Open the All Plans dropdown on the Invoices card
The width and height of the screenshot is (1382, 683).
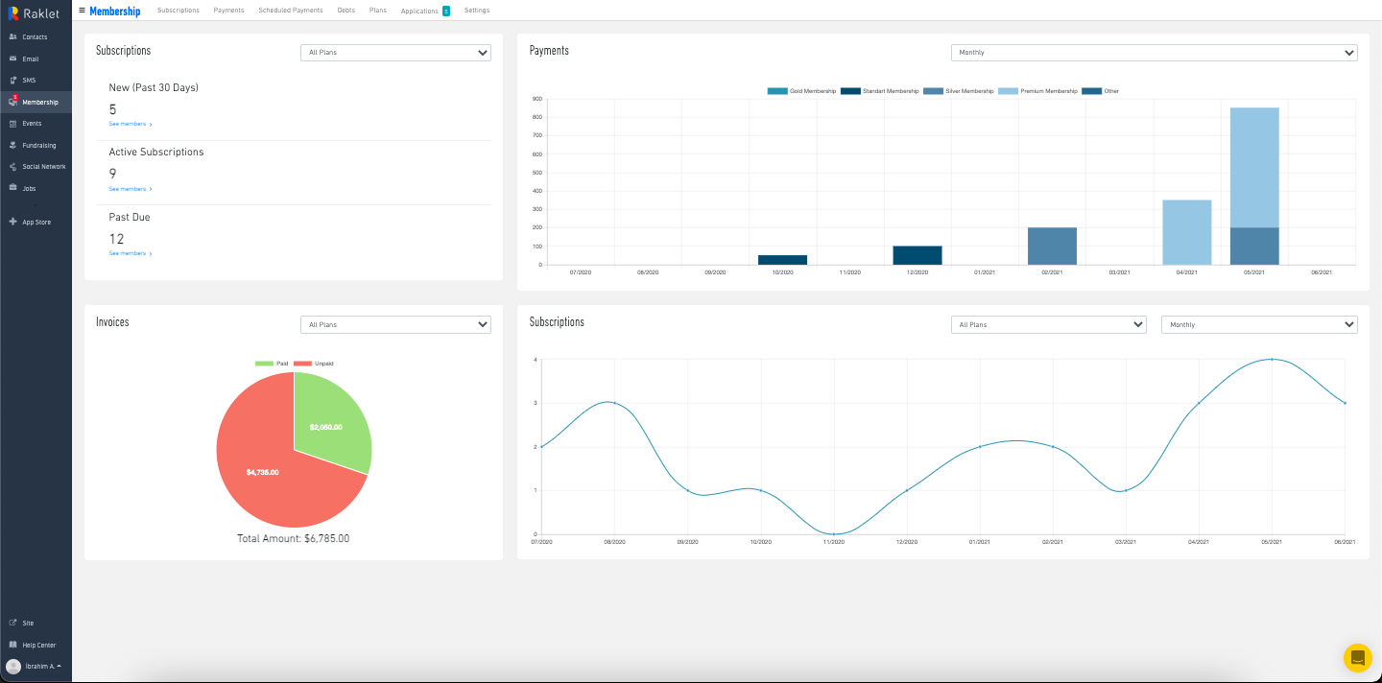[x=395, y=324]
